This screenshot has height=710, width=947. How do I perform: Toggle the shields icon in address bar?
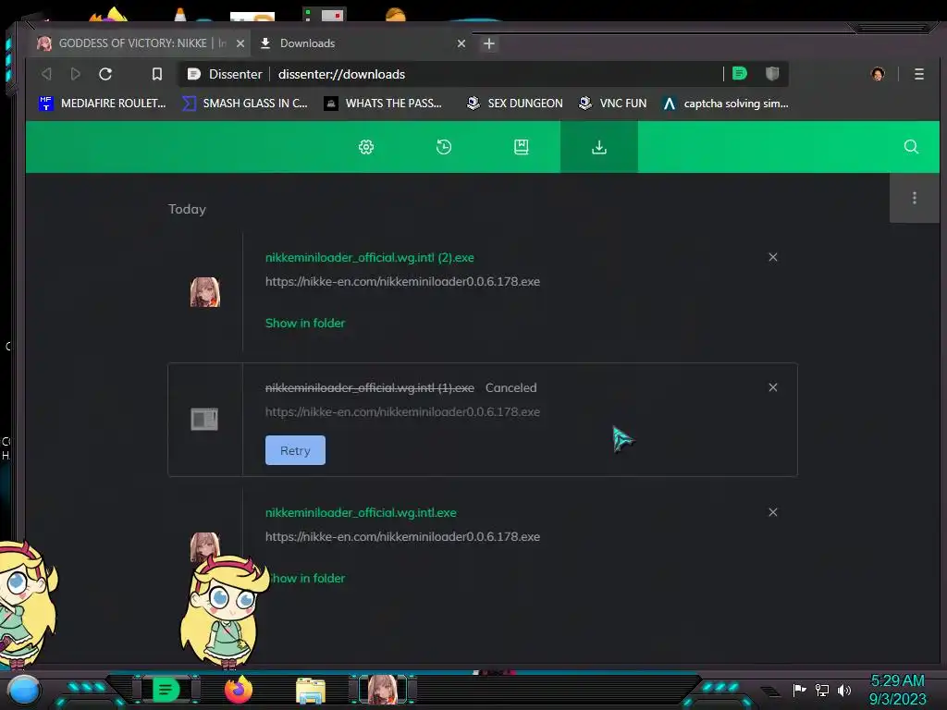[772, 74]
